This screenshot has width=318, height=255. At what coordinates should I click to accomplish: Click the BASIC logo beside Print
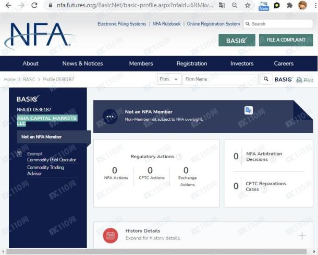284,79
